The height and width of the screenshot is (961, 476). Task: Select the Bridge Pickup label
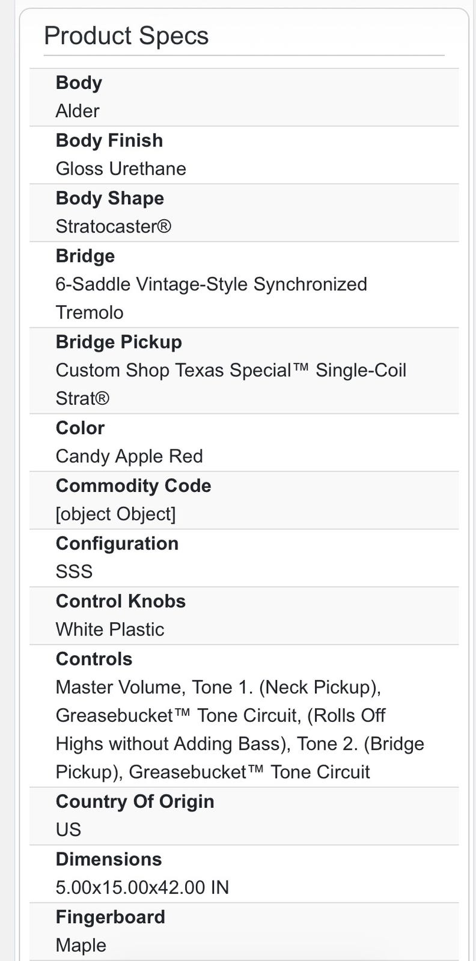click(119, 342)
